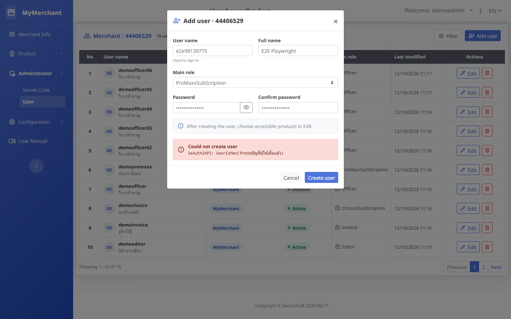Image resolution: width=511 pixels, height=319 pixels.
Task: Go to page 2 of users
Action: 483,267
